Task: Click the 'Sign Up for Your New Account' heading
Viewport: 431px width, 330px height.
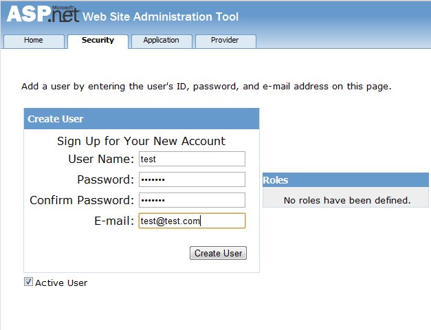Action: (x=141, y=141)
